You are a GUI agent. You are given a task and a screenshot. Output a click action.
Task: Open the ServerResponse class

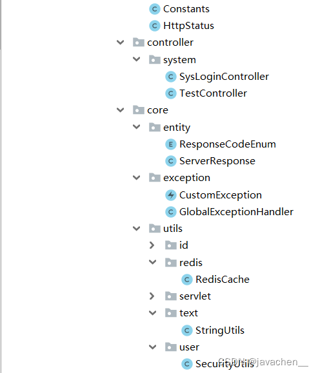click(x=217, y=161)
